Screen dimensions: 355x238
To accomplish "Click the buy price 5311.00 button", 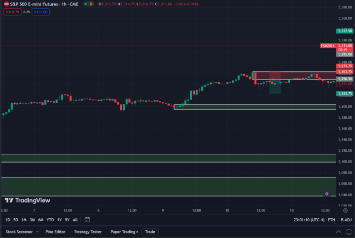I will point(41,12).
